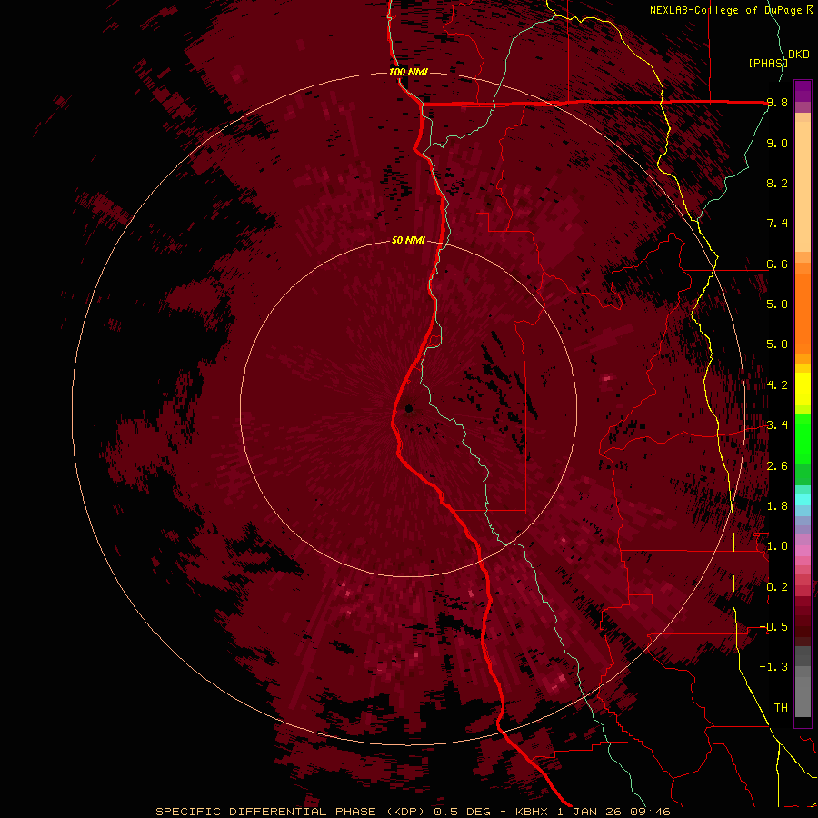Click the -1.3 scale value

[x=773, y=667]
